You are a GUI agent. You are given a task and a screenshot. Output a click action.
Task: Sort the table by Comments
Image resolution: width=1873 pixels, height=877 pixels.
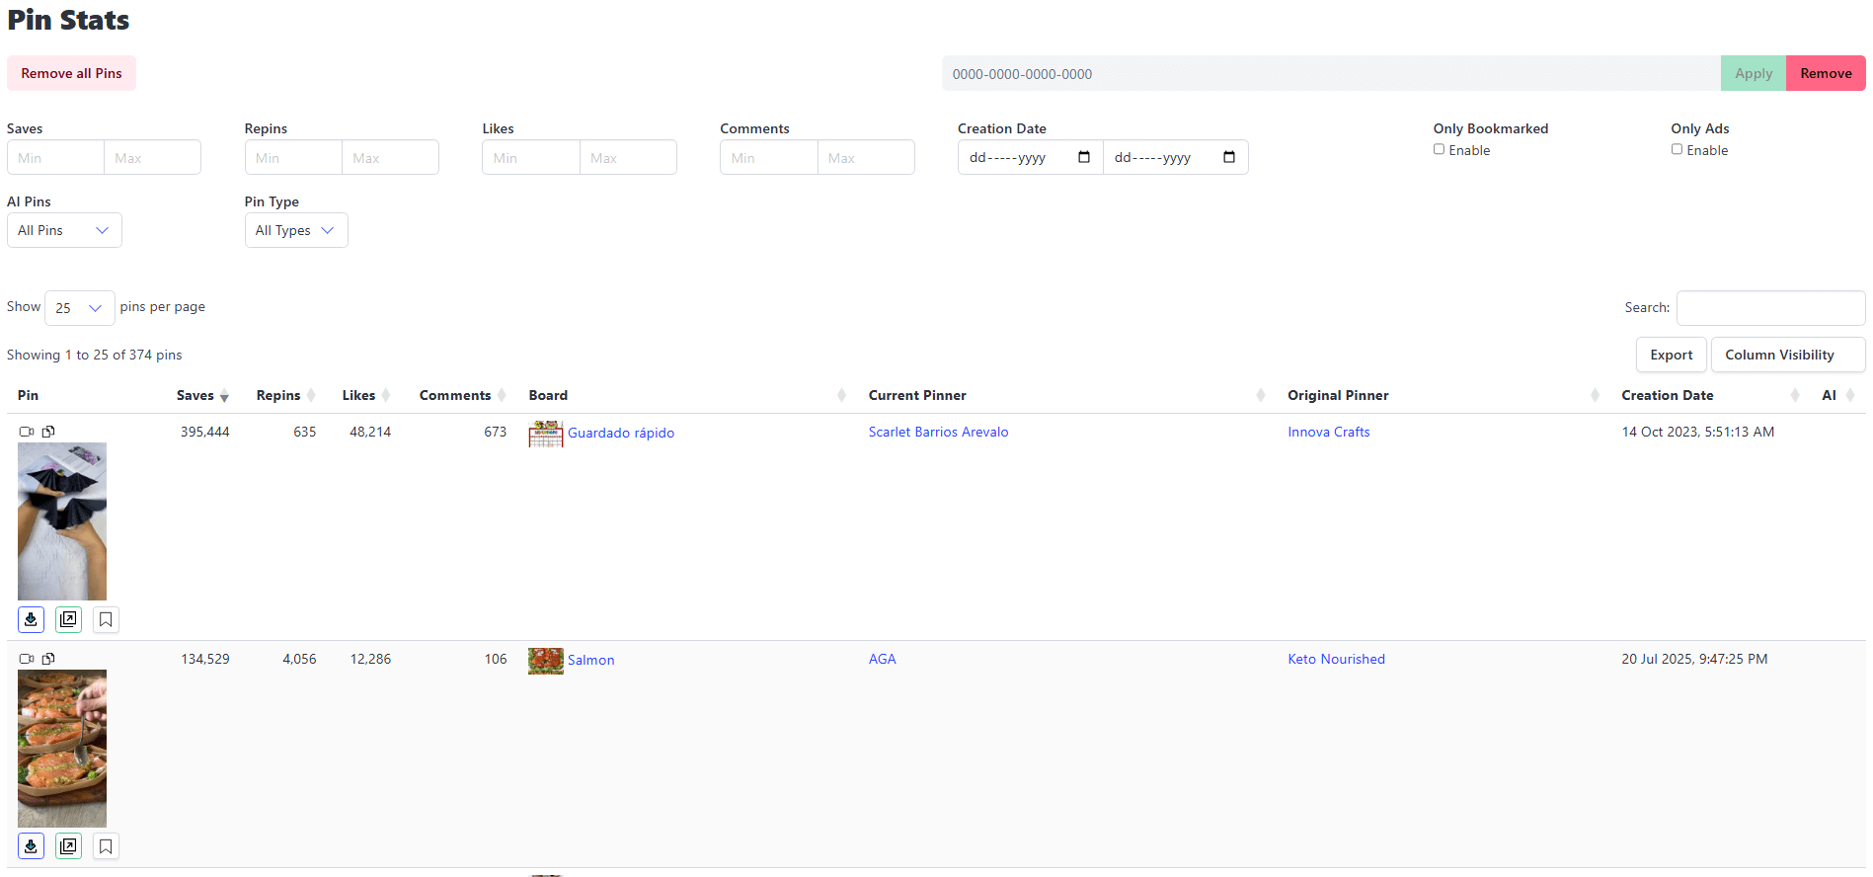coord(462,395)
